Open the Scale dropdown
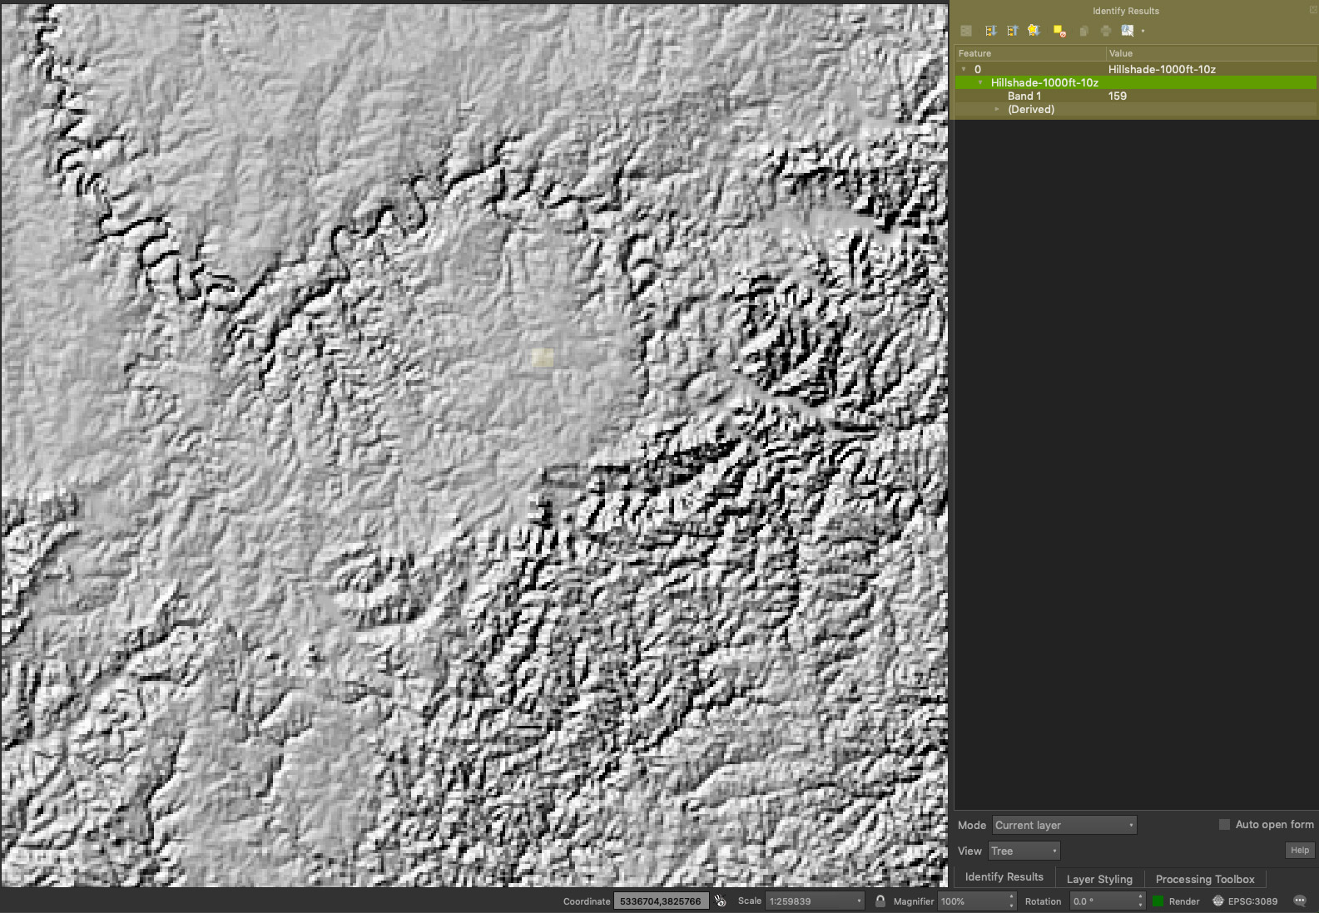The image size is (1319, 913). 816,901
